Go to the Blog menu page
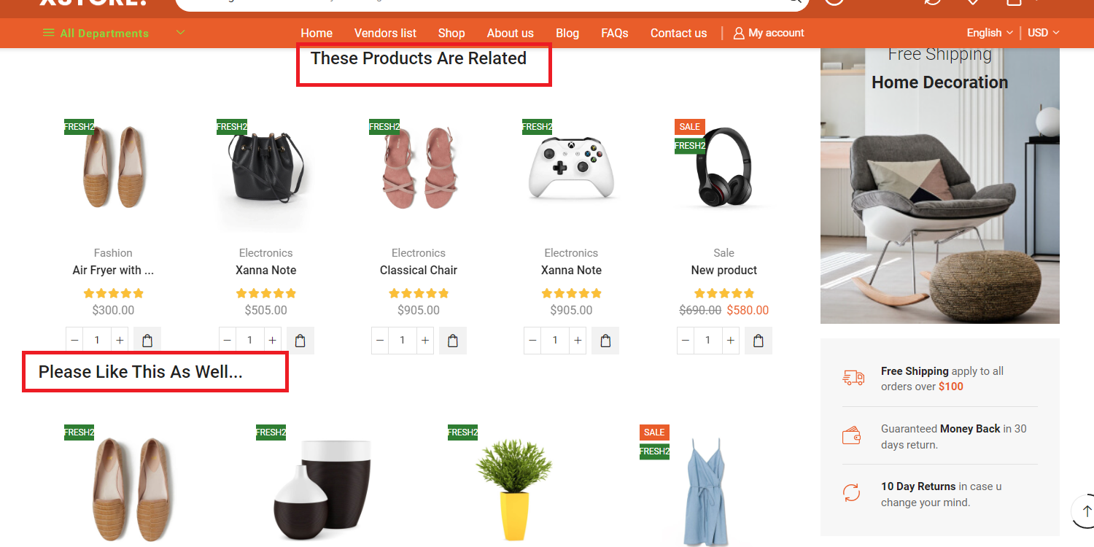 (x=567, y=33)
